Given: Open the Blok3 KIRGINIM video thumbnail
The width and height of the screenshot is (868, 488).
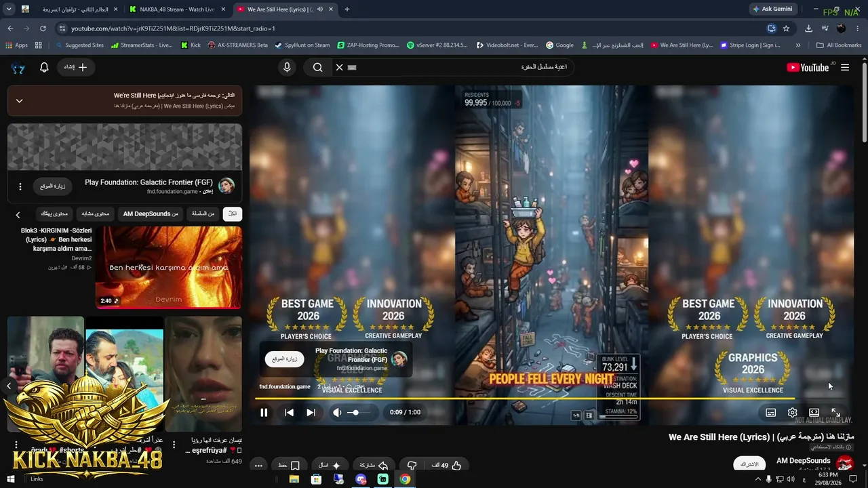Looking at the screenshot, I should pos(169,267).
